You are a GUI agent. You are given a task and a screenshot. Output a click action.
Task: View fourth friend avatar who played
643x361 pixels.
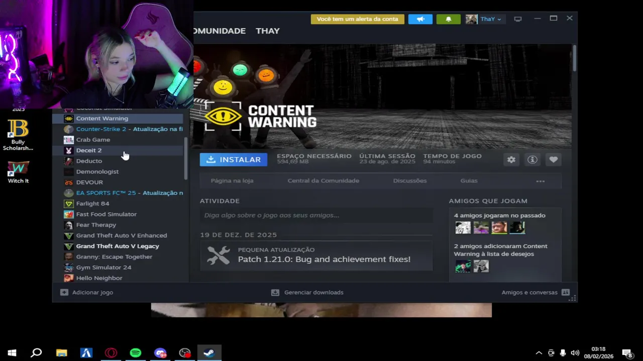pos(517,228)
